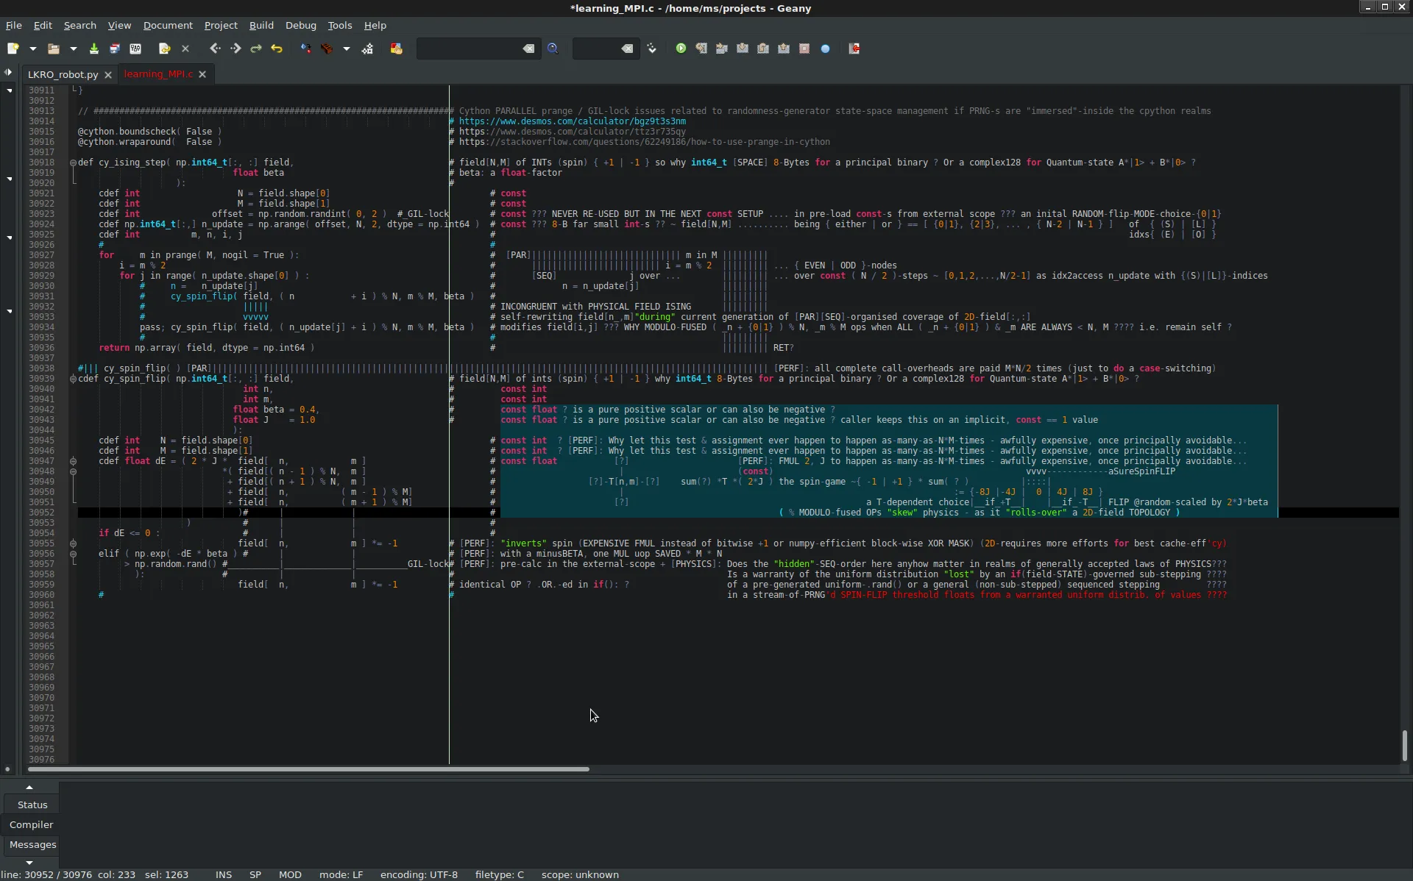Click the green Run/Execute icon
This screenshot has height=881, width=1413.
681,49
